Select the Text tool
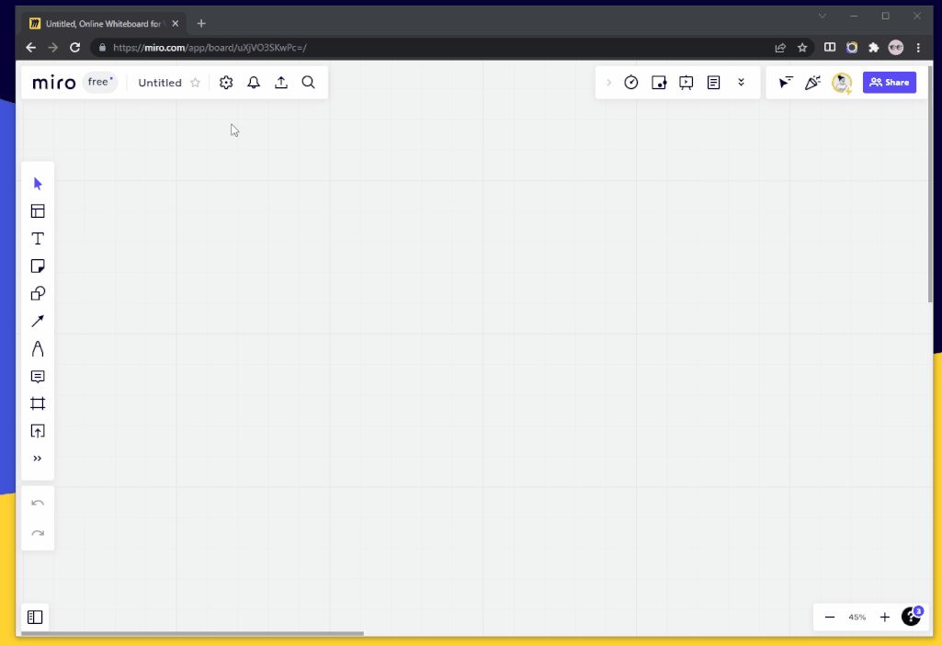The image size is (942, 646). click(38, 239)
